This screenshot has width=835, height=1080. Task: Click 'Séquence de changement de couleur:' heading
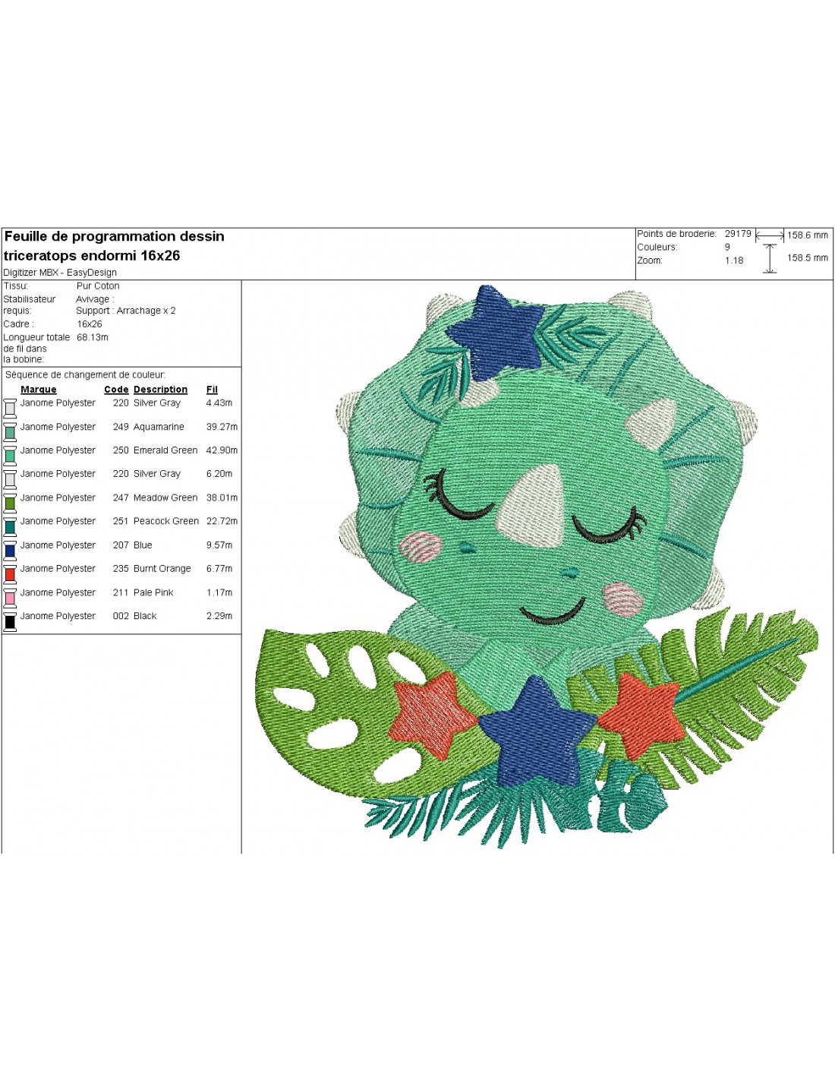click(85, 375)
